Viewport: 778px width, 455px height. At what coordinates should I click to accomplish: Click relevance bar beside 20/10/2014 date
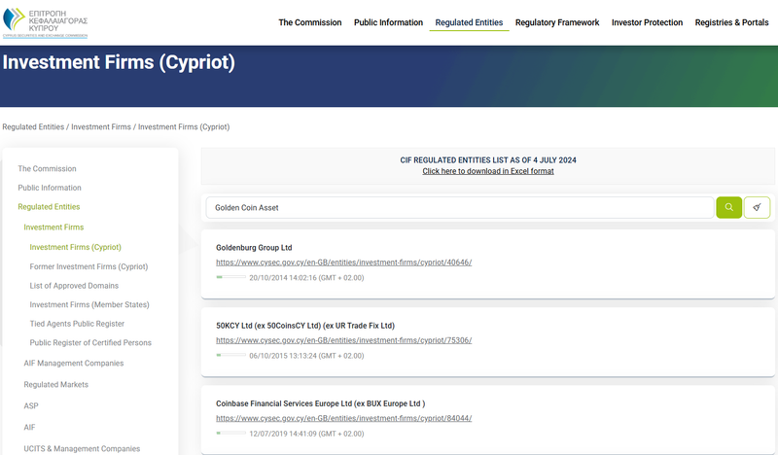pyautogui.click(x=230, y=277)
